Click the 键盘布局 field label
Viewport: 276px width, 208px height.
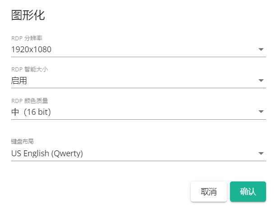[x=23, y=142]
